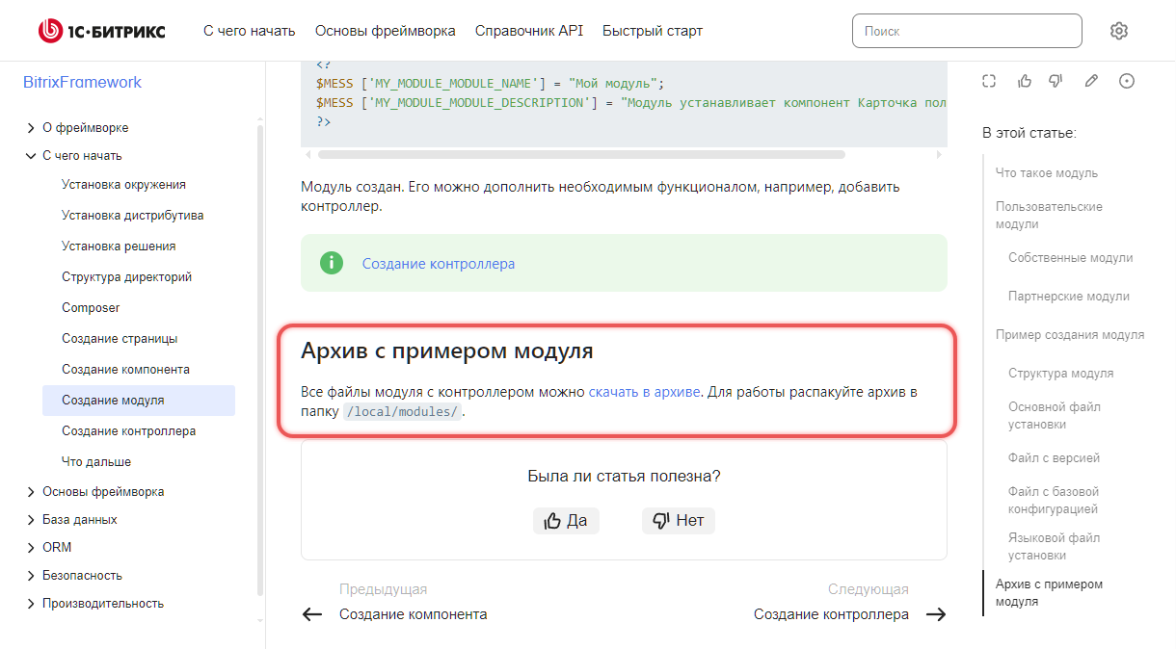
Task: Open fullscreen article view
Action: tap(989, 81)
